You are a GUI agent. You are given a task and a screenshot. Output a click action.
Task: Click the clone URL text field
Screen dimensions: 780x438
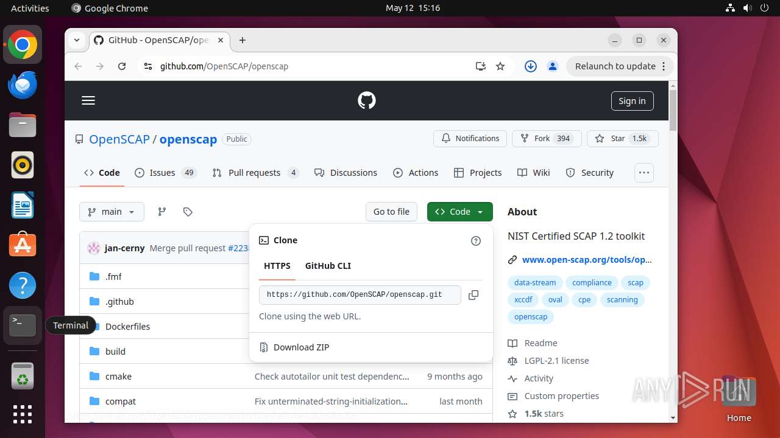pyautogui.click(x=360, y=295)
